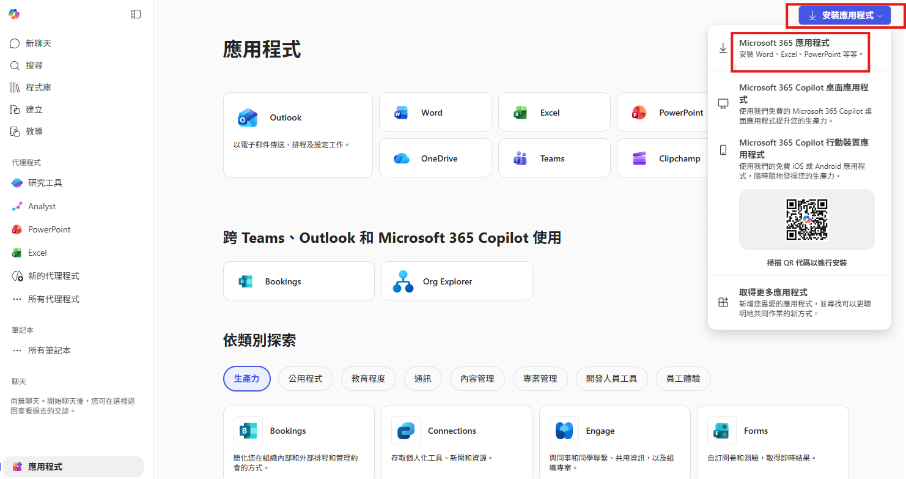
Task: Click the 代理程式 sidebar section label
Action: coord(26,163)
